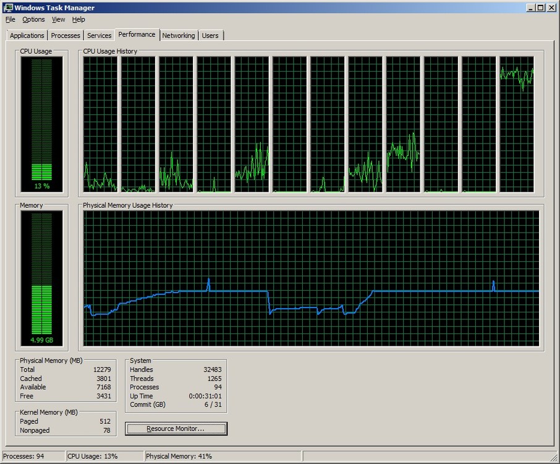Click the Commit (GB) value 6 / 31
This screenshot has width=560, height=464.
(x=213, y=405)
